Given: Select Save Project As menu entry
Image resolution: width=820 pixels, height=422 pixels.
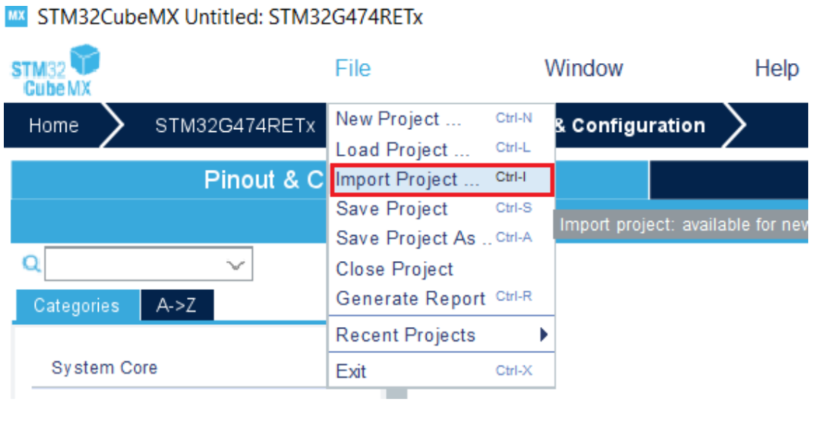Looking at the screenshot, I should [405, 238].
